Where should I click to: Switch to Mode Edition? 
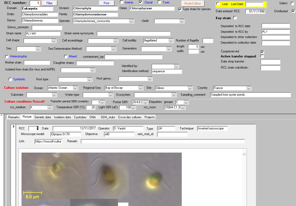click(x=193, y=3)
